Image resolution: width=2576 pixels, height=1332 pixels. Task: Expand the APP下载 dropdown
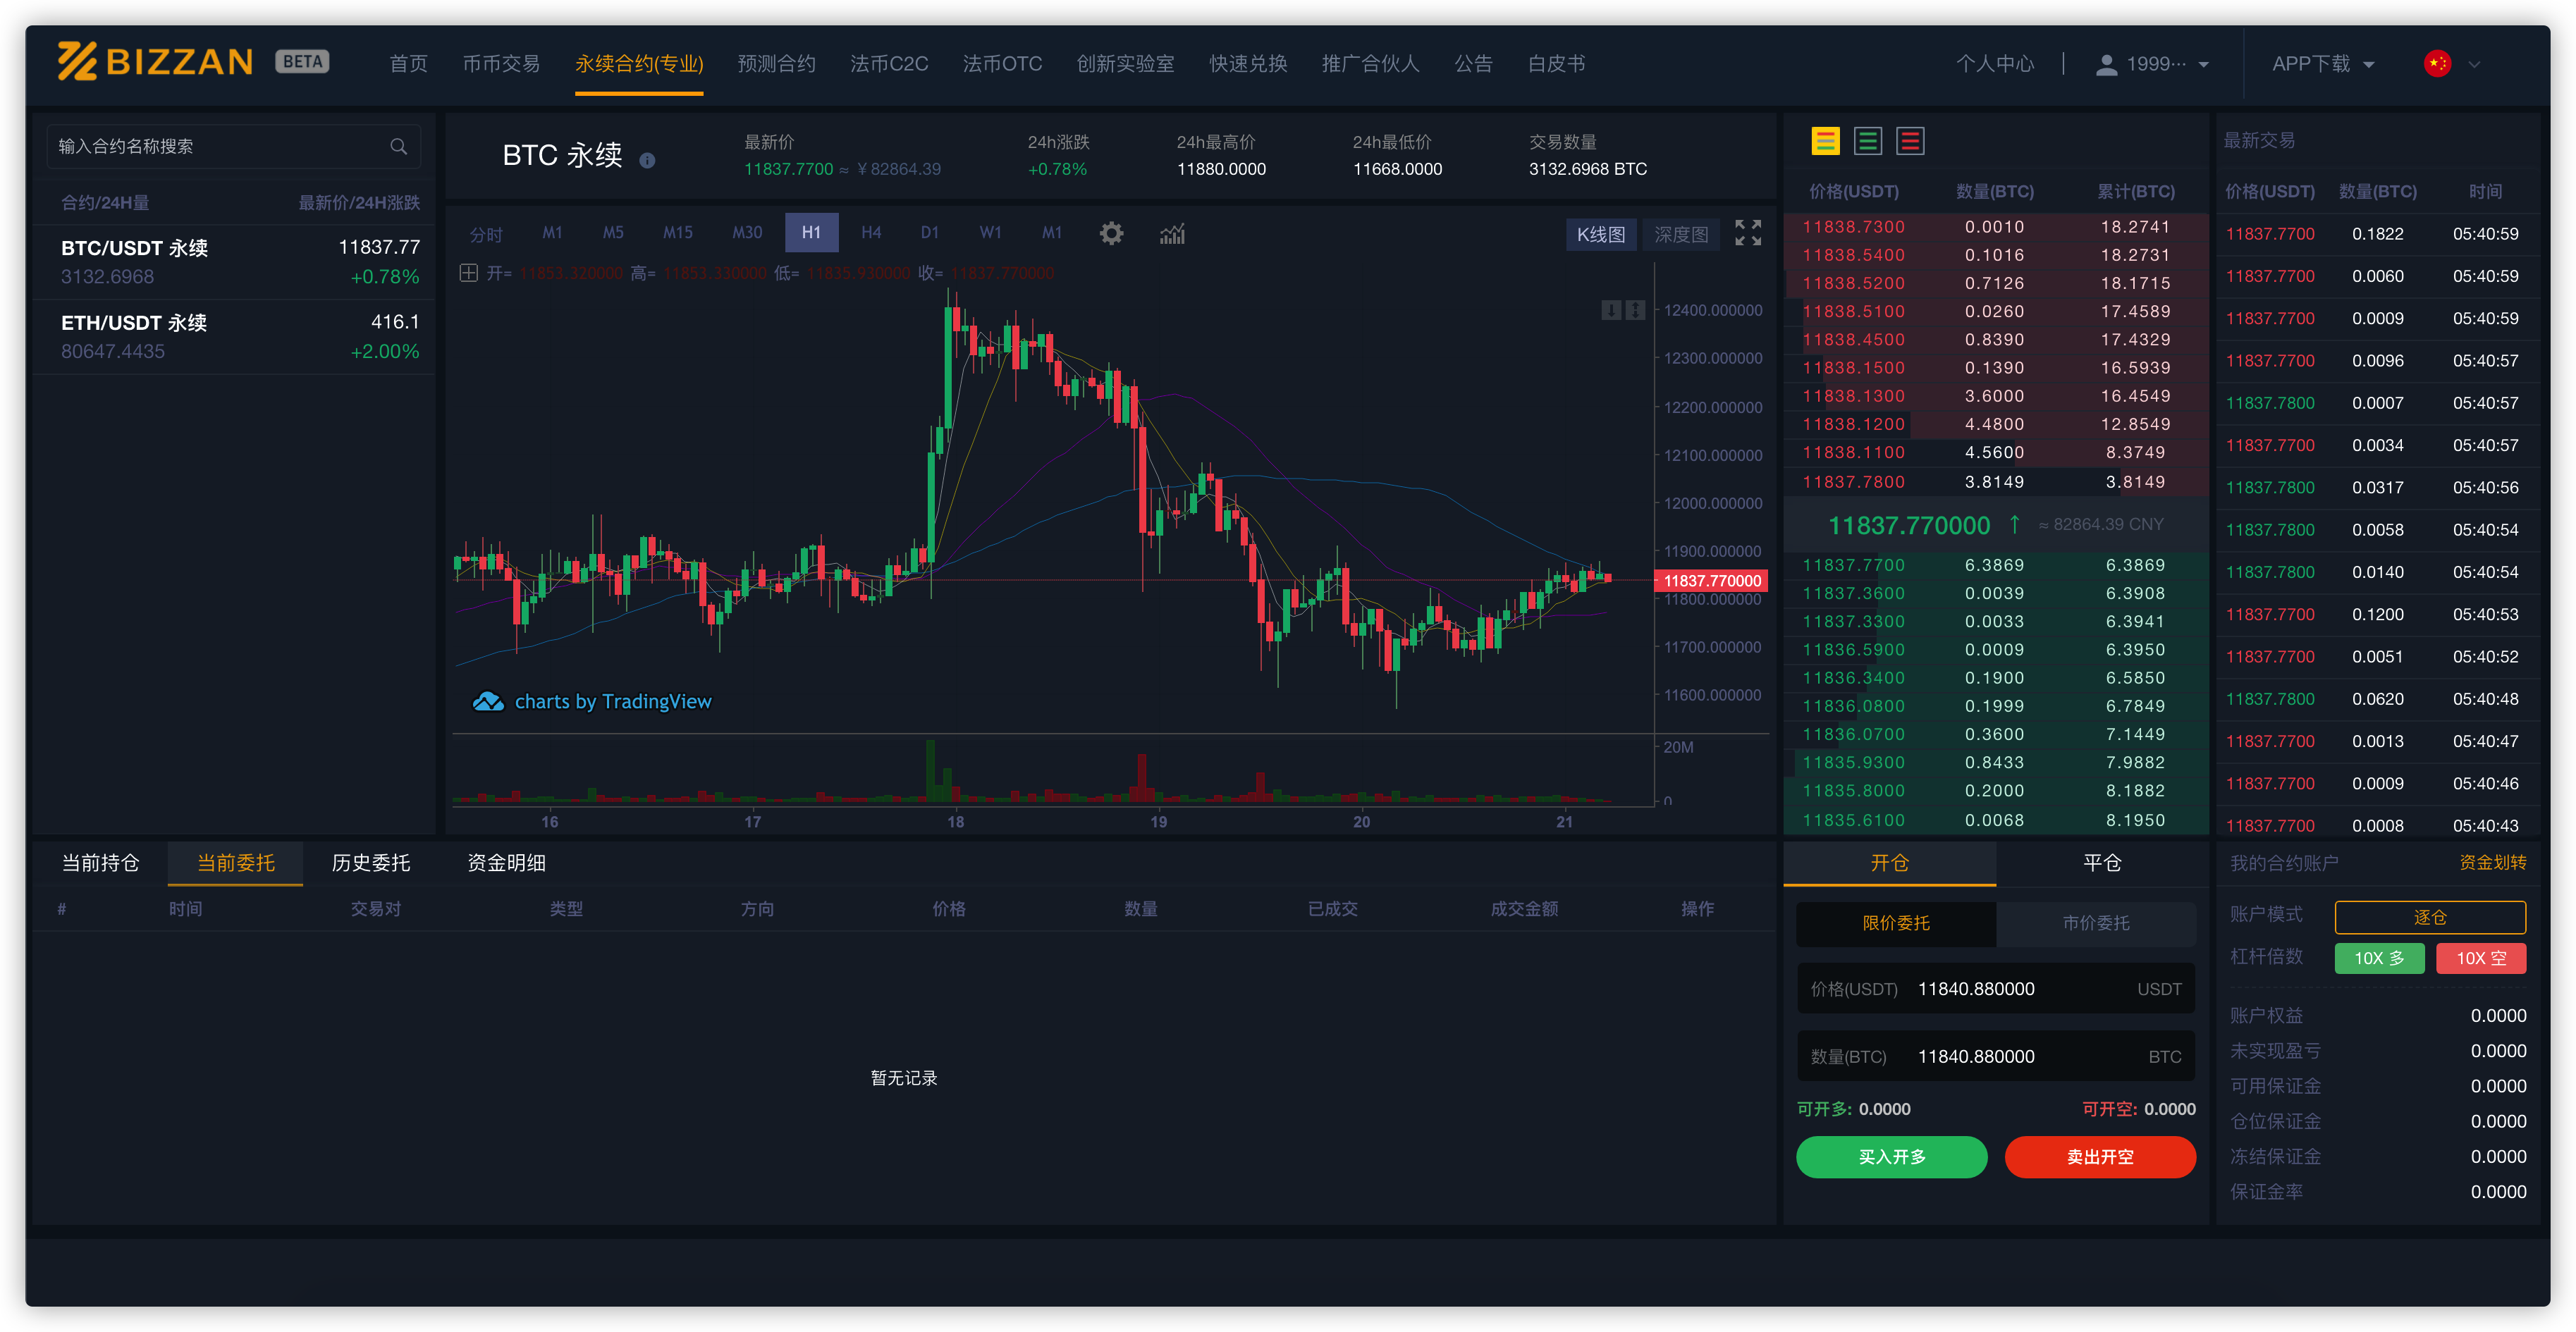pos(2322,64)
